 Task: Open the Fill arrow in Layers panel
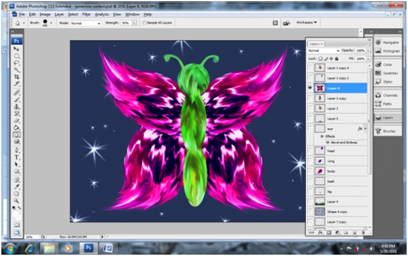point(368,59)
